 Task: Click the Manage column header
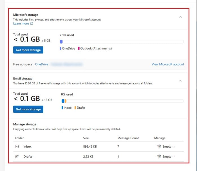pyautogui.click(x=160, y=138)
